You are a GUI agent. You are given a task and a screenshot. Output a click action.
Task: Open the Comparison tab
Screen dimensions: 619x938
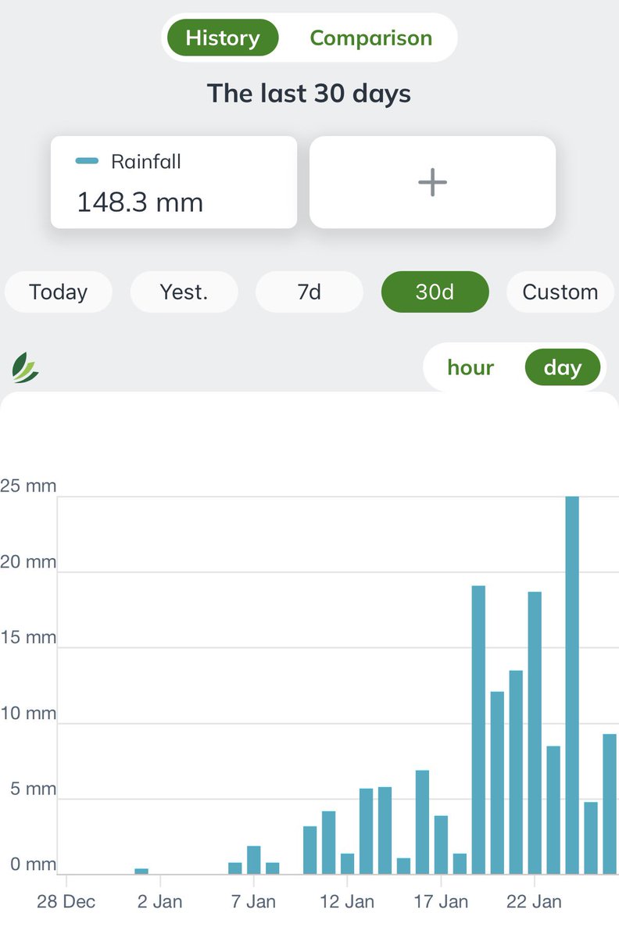click(x=370, y=38)
